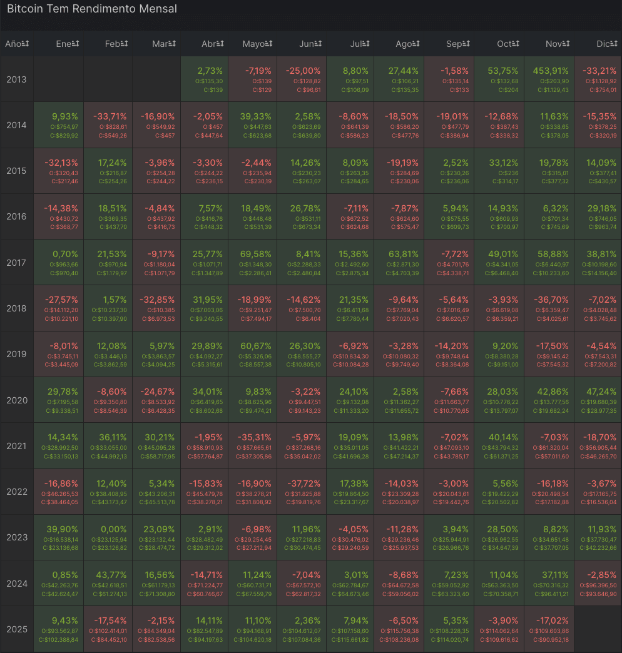Click the -17,54% value in Feb 2025
This screenshot has height=653, width=622.
[x=110, y=621]
